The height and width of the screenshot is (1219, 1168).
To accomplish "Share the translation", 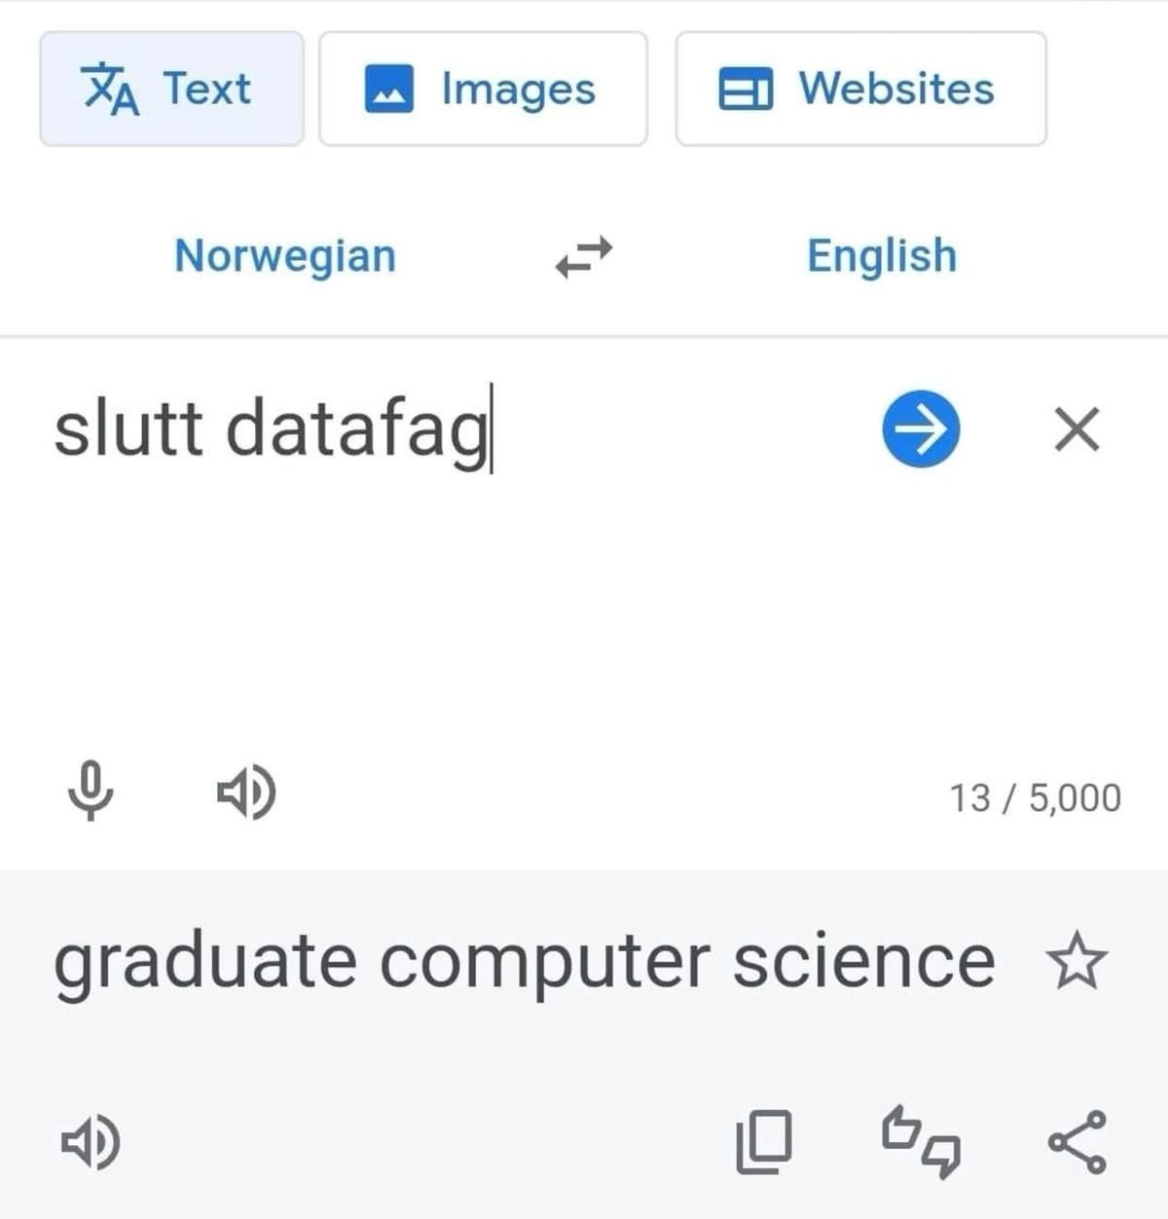I will click(x=1077, y=1141).
